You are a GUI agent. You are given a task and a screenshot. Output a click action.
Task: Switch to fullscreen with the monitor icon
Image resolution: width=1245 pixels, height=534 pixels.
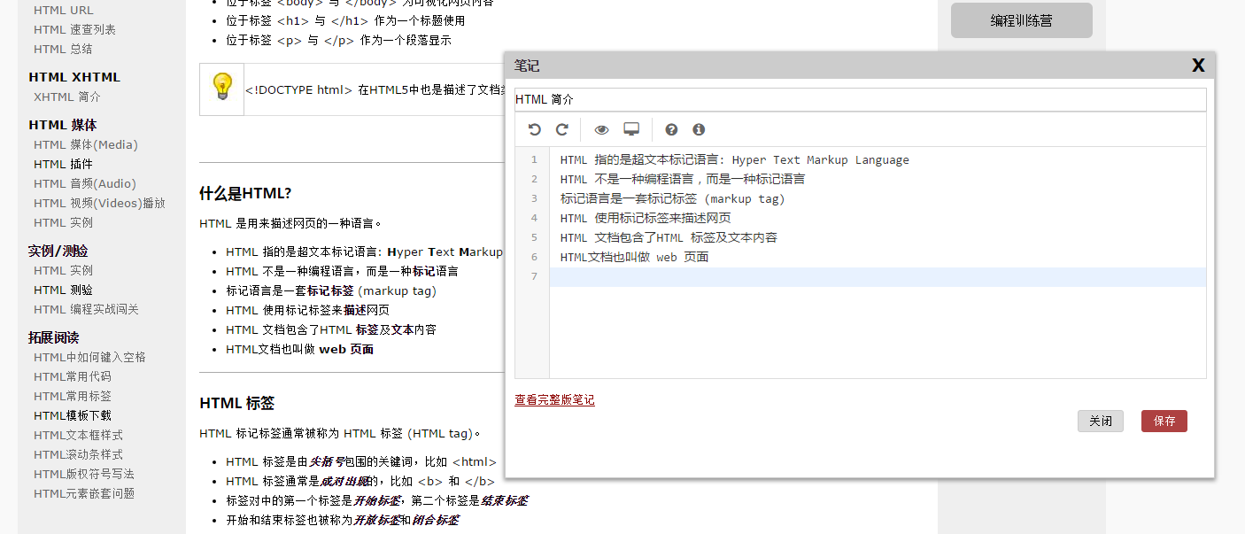coord(631,130)
